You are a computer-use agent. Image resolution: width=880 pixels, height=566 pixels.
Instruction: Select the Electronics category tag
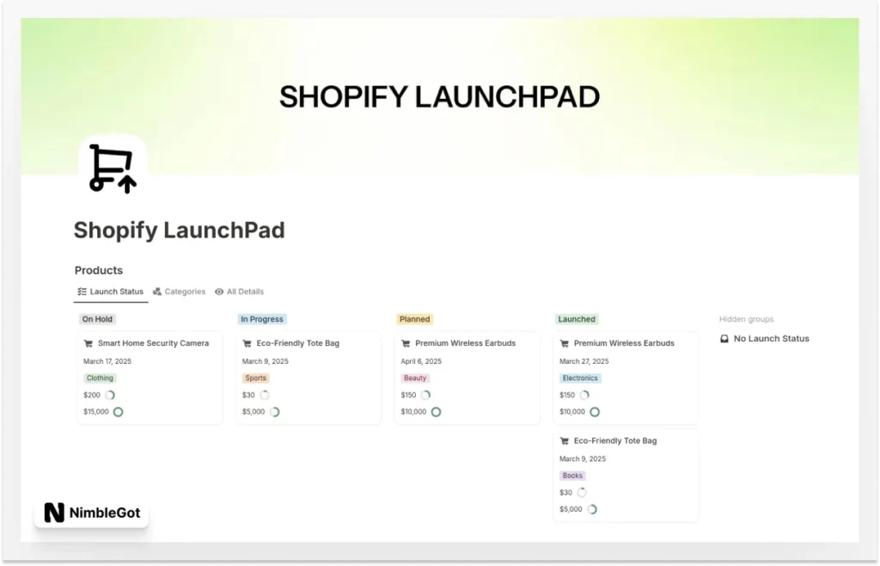[x=580, y=378]
